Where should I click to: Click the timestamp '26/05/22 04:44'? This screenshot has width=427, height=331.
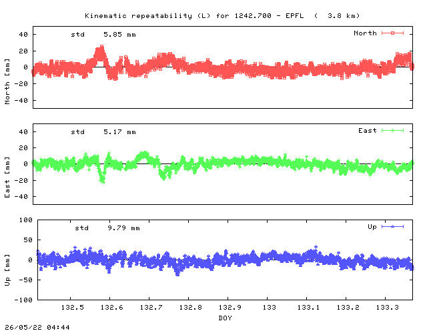coord(37,327)
